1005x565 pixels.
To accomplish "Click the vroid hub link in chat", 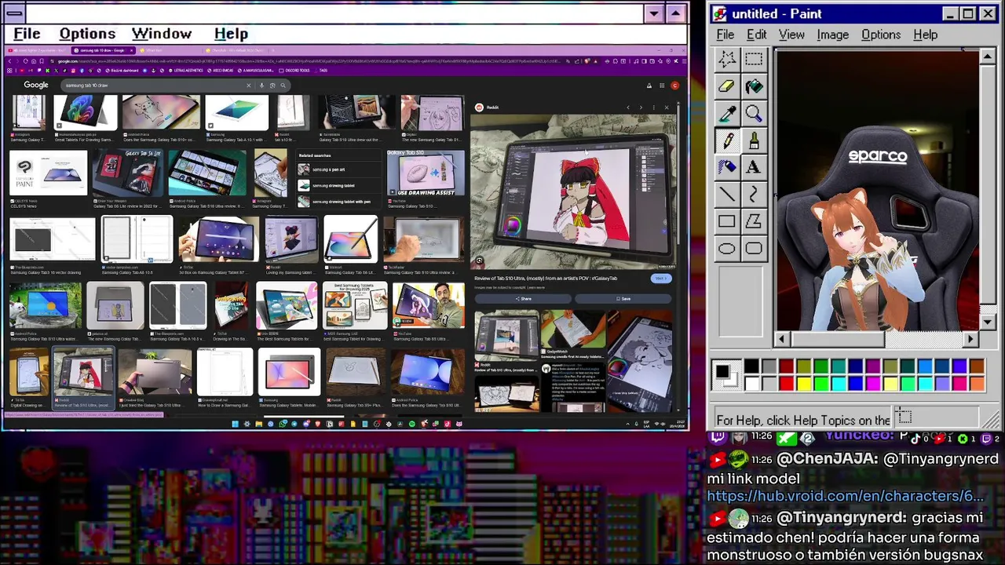I will coord(845,496).
